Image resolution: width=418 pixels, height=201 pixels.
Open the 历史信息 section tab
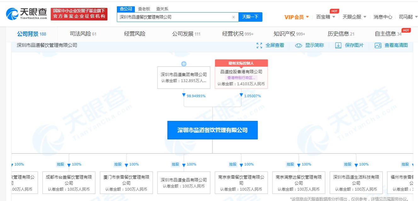tap(341, 34)
